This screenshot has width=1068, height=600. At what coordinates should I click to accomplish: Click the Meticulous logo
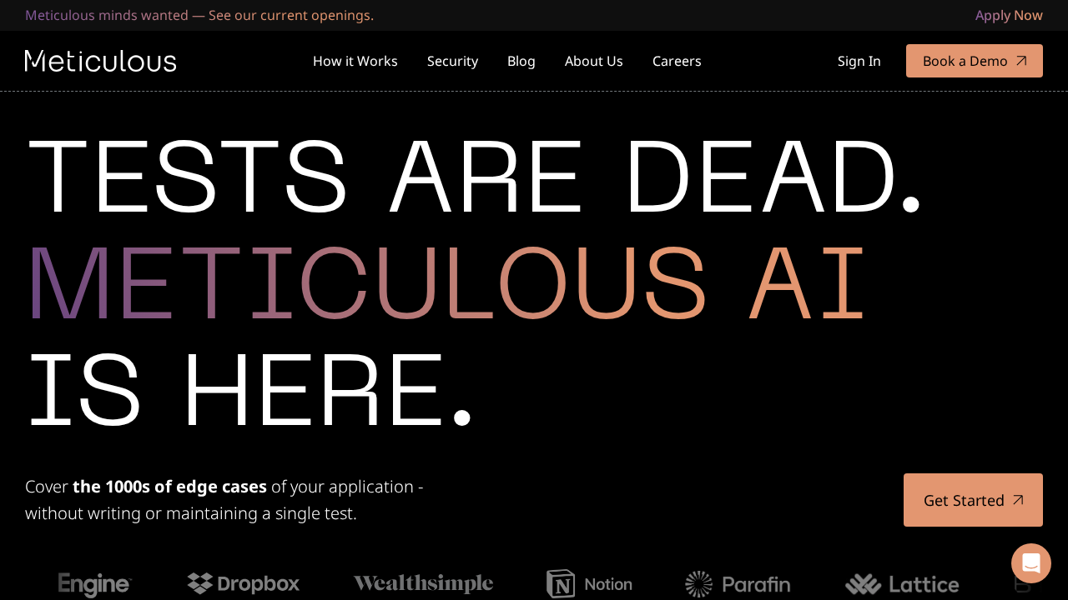[x=100, y=60]
